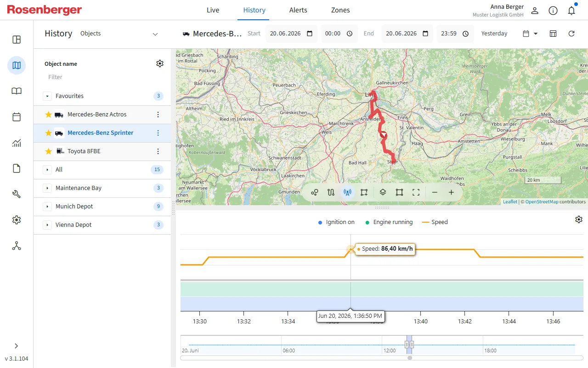Open the OpenStreetMap link
Viewport: 588px width, 368px height.
(x=542, y=201)
